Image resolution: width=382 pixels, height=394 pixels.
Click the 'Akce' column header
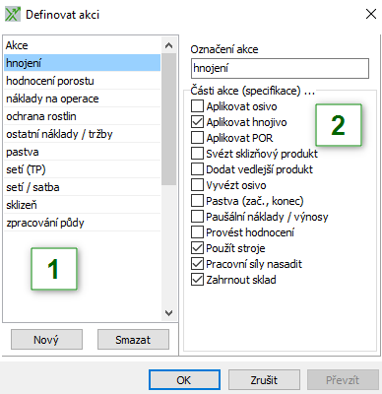pyautogui.click(x=82, y=45)
